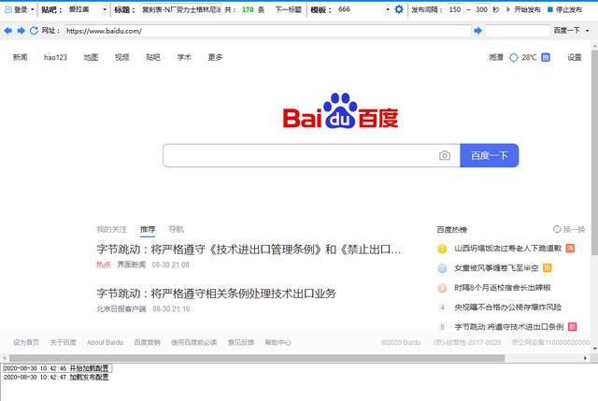Screen dimensions: 598x401
Task: Open the 学术 scholar link
Action: click(184, 57)
